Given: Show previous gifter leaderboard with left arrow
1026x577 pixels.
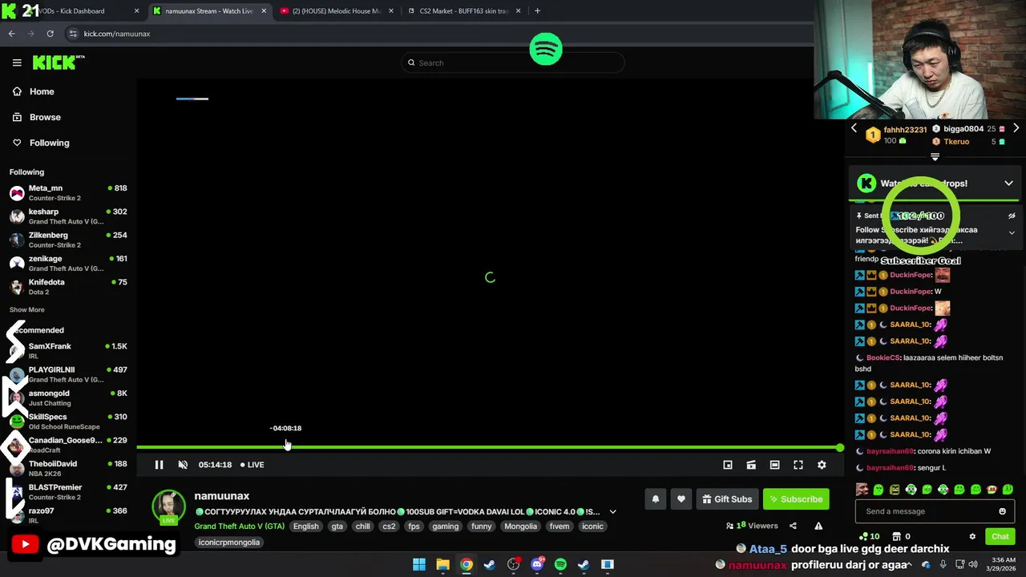Looking at the screenshot, I should (x=854, y=128).
